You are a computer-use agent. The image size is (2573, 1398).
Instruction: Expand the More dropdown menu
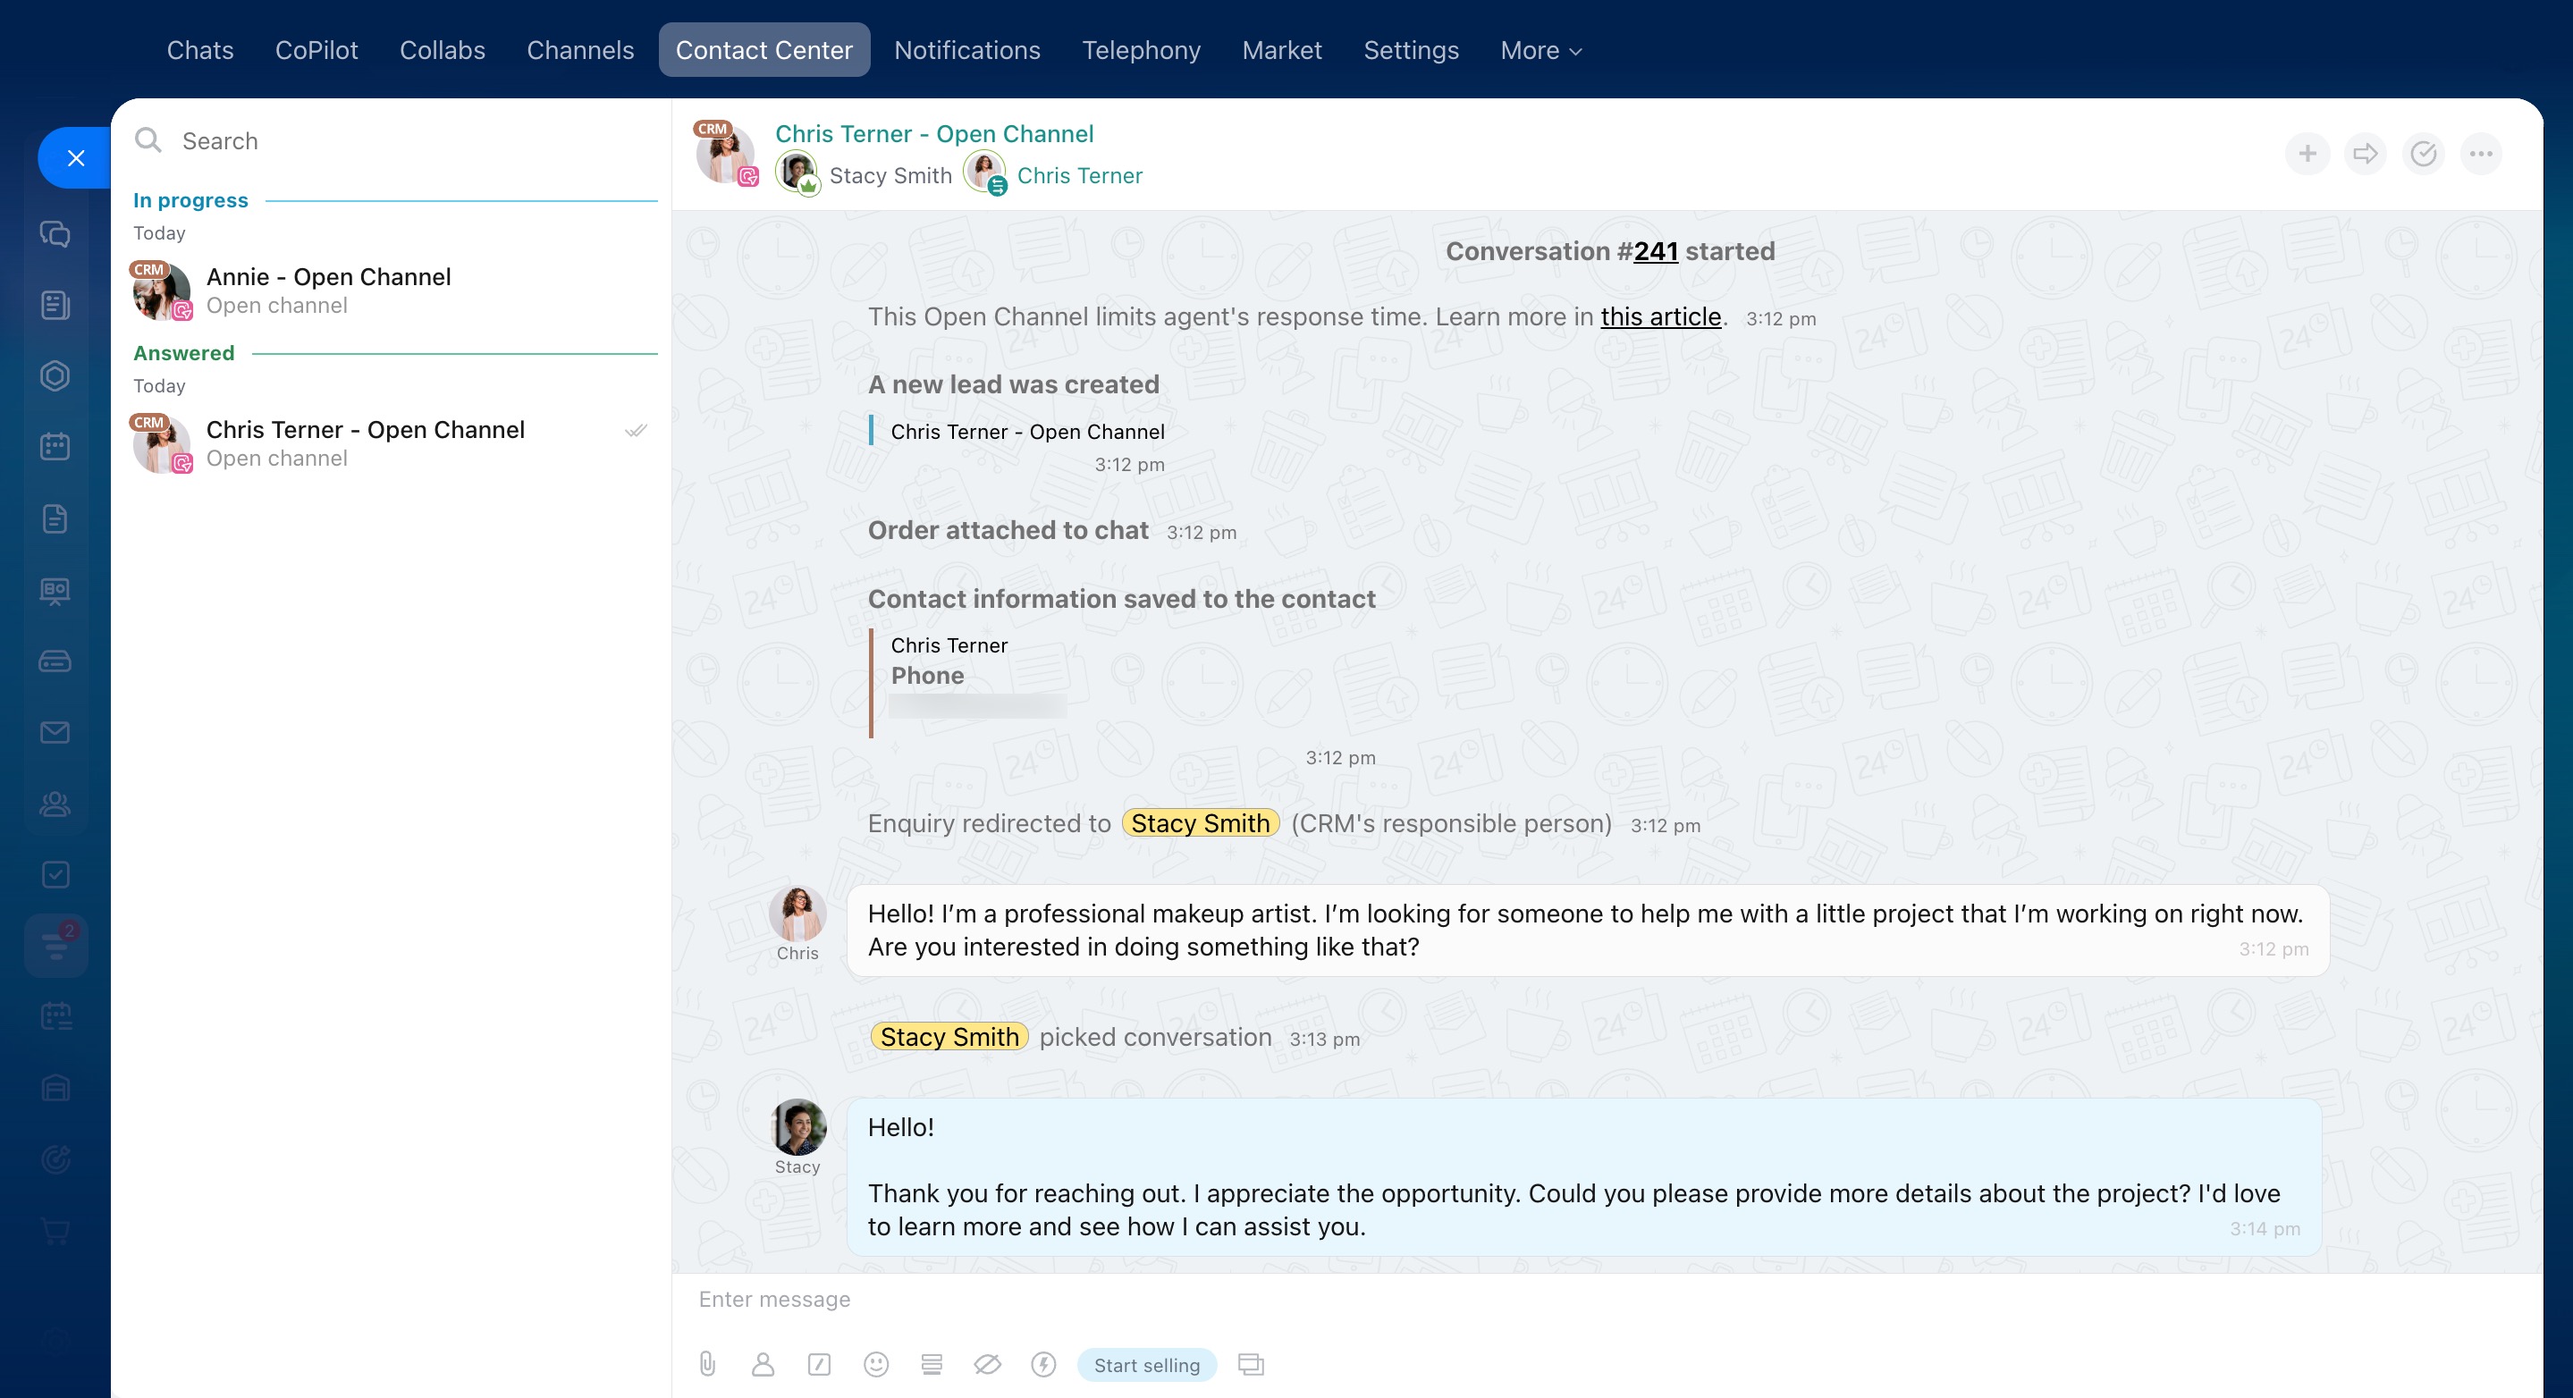click(1540, 50)
